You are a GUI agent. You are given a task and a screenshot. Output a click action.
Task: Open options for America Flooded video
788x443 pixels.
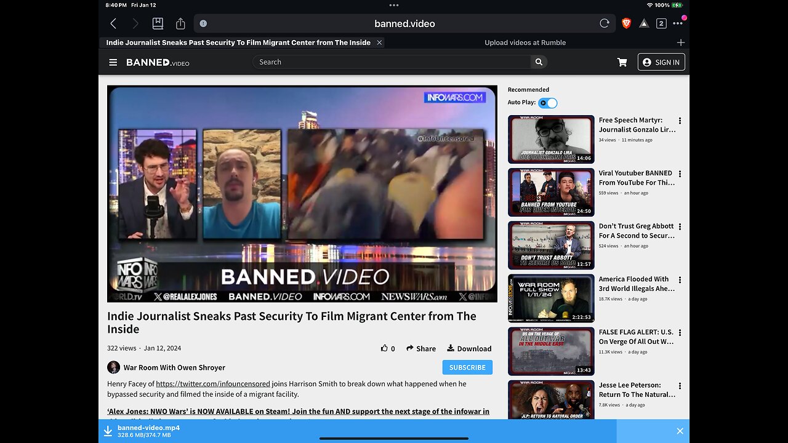(x=680, y=280)
